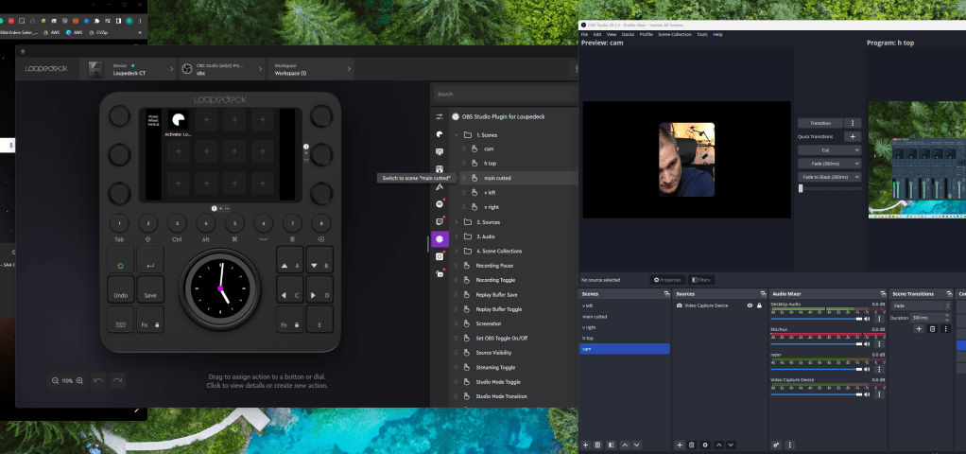
Task: Click the Transition button in OBS
Action: 820,123
